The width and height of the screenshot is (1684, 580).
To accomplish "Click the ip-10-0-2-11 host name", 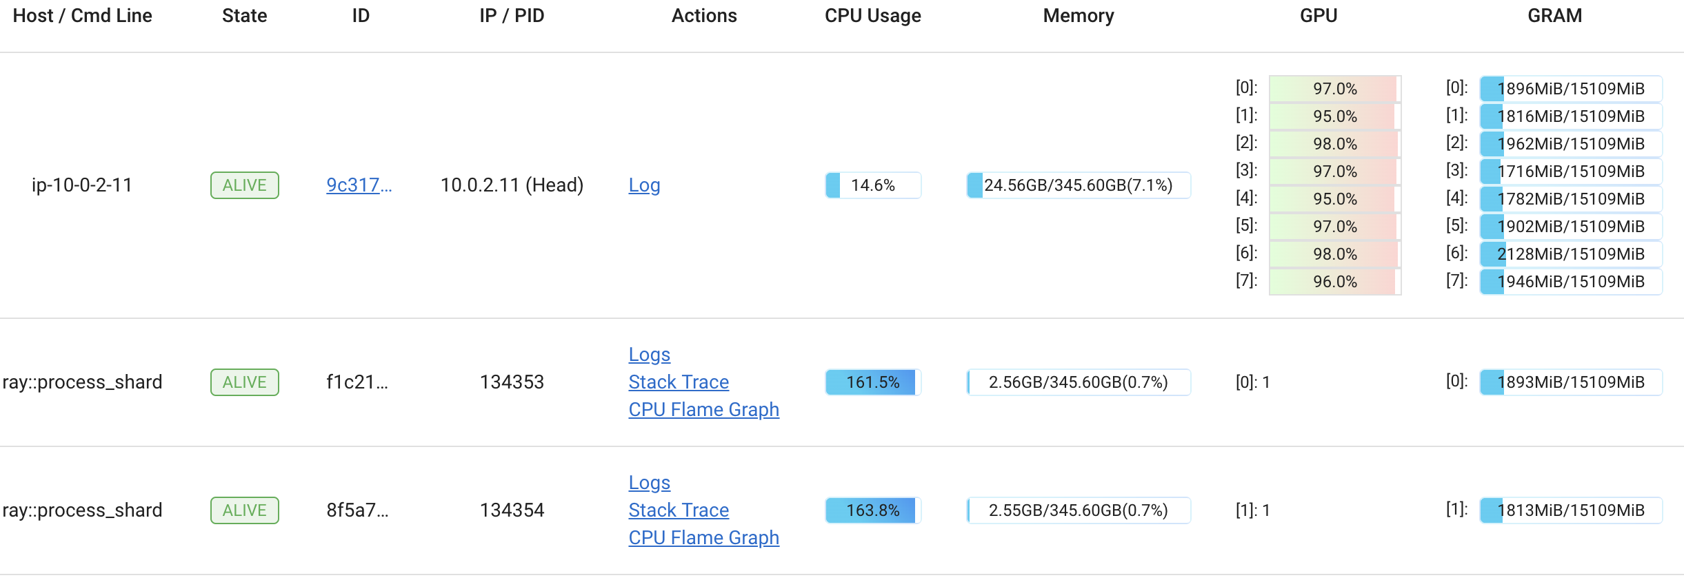I will point(82,185).
